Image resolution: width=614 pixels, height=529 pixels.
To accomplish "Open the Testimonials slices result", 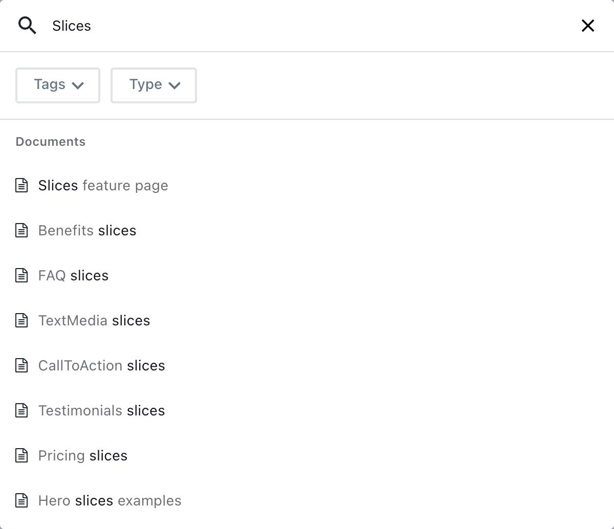I will coord(101,410).
